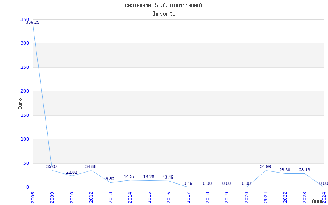Click the chart title CASIGNANA (c.f.81001110808)

coord(164,5)
